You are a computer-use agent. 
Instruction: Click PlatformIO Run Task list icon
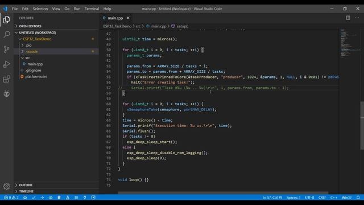[x=76, y=198]
